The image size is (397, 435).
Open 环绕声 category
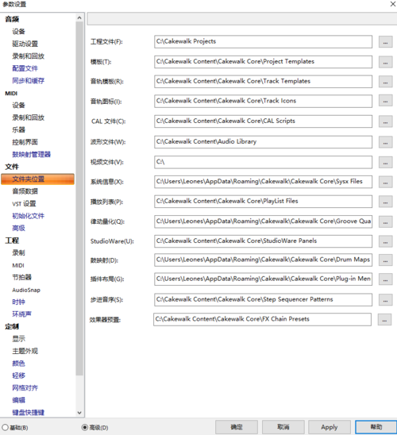click(22, 314)
